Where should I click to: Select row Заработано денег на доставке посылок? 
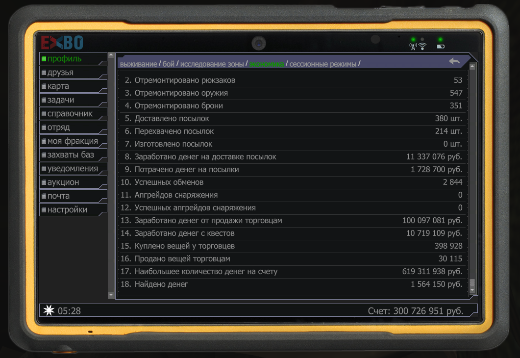pos(292,157)
